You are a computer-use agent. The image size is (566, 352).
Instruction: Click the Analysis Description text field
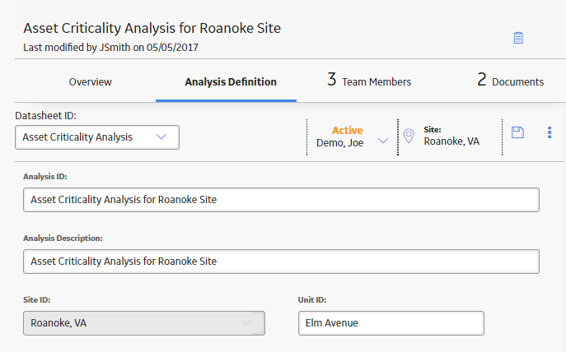pyautogui.click(x=281, y=262)
